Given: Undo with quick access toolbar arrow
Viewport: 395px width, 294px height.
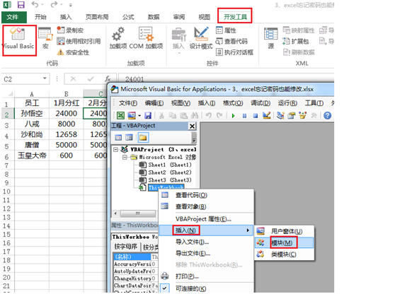Looking at the screenshot, I should 35,4.
